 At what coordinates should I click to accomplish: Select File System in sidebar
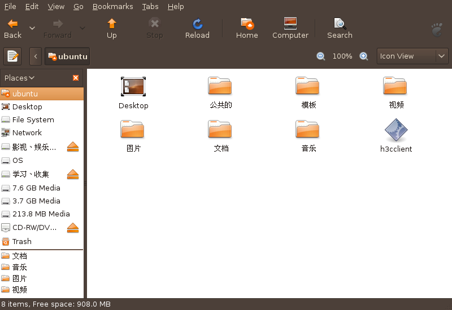[x=42, y=119]
